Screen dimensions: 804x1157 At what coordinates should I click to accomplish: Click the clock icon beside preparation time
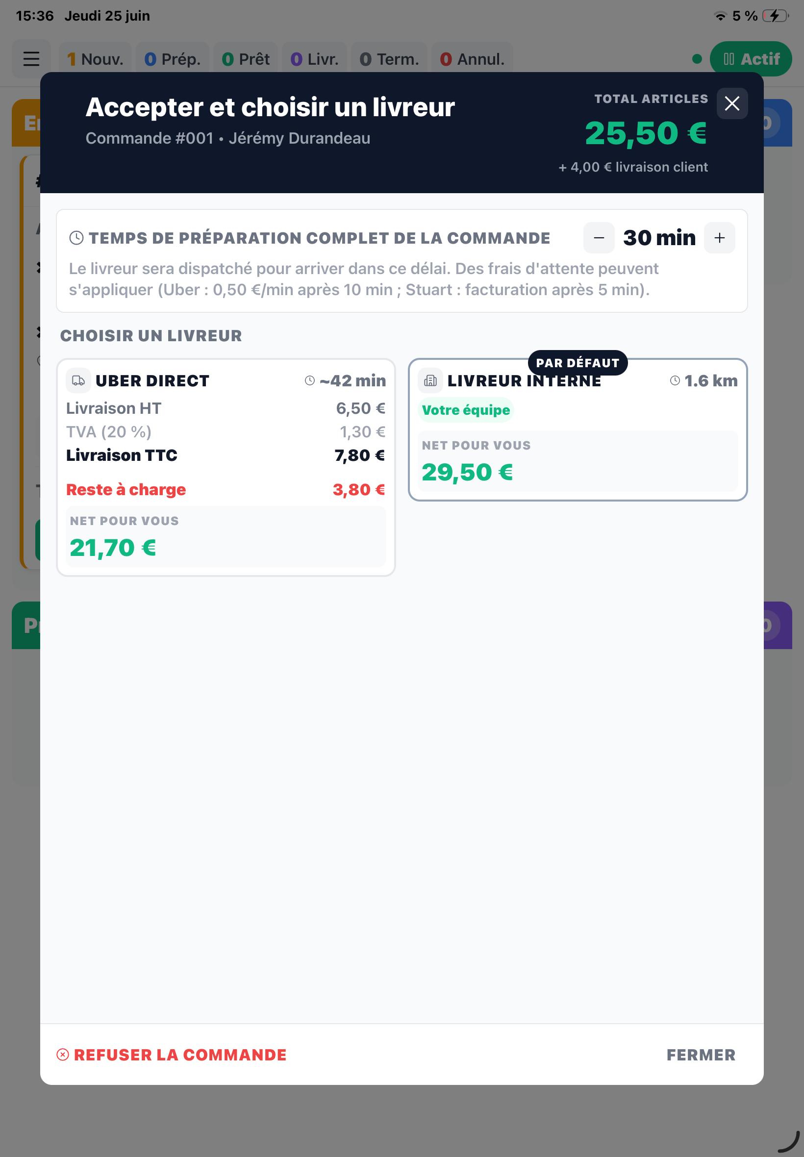tap(76, 238)
